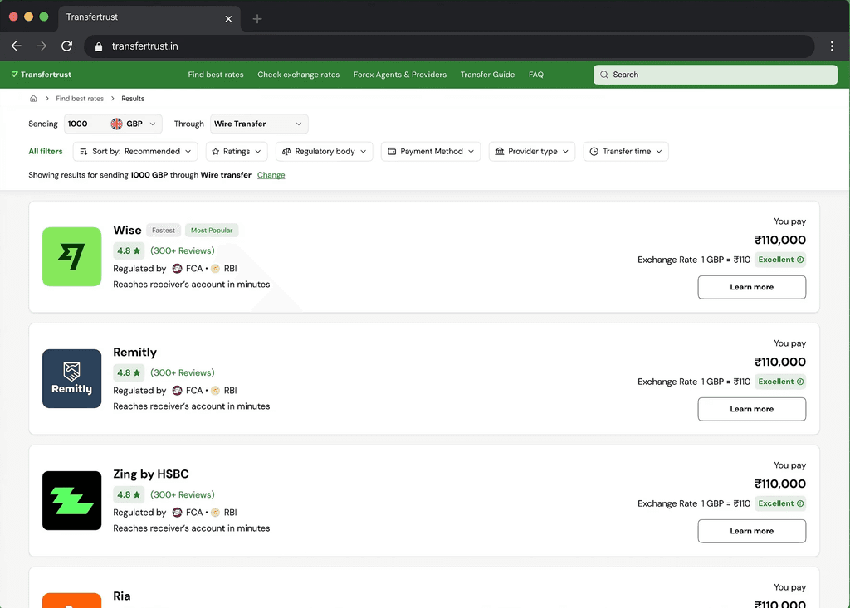
Task: Click Learn more for Zing by HSBC
Action: (752, 531)
